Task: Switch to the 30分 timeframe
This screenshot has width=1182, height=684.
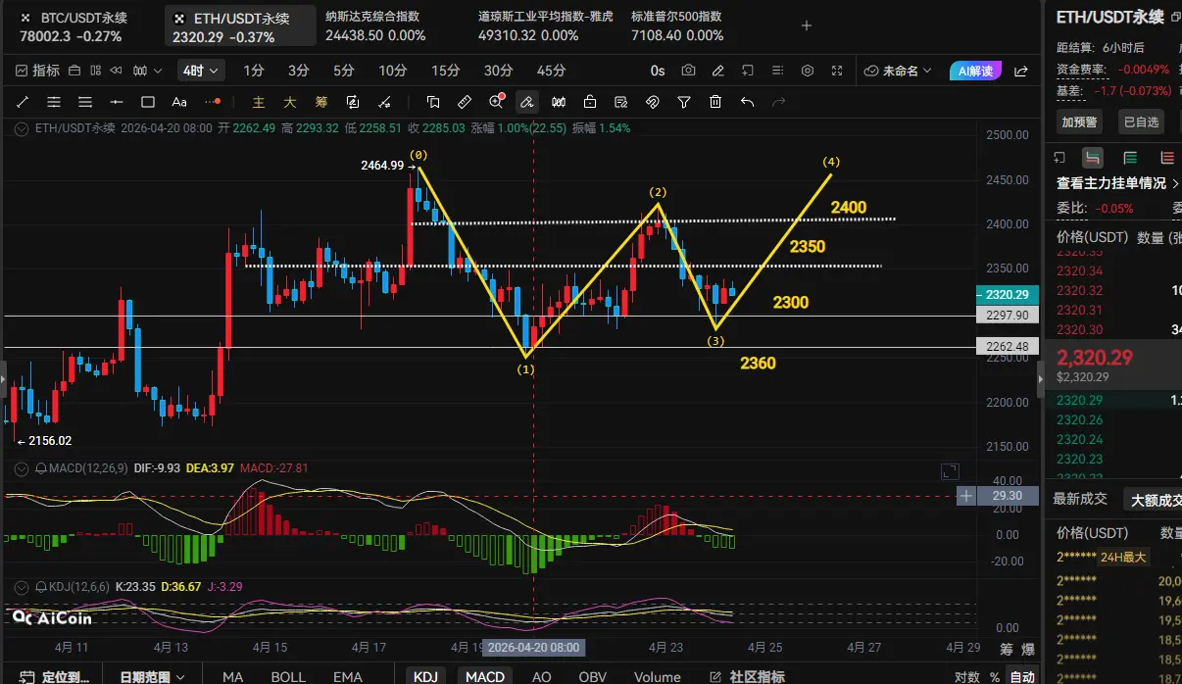Action: 498,71
